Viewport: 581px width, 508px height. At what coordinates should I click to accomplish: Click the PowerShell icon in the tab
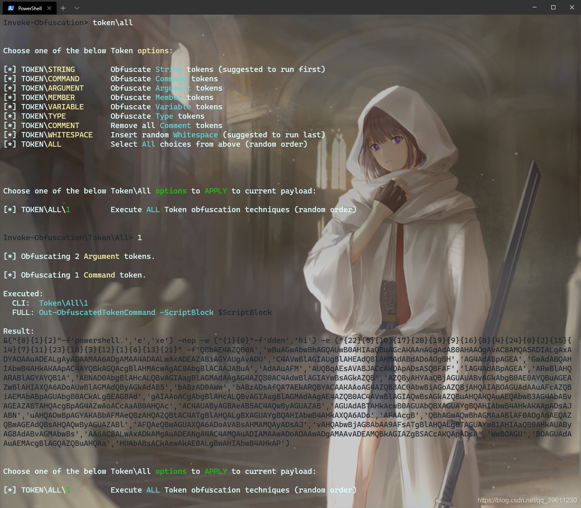click(x=11, y=8)
